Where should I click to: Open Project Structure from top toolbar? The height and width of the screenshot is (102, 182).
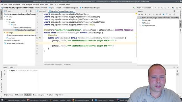coord(173,8)
